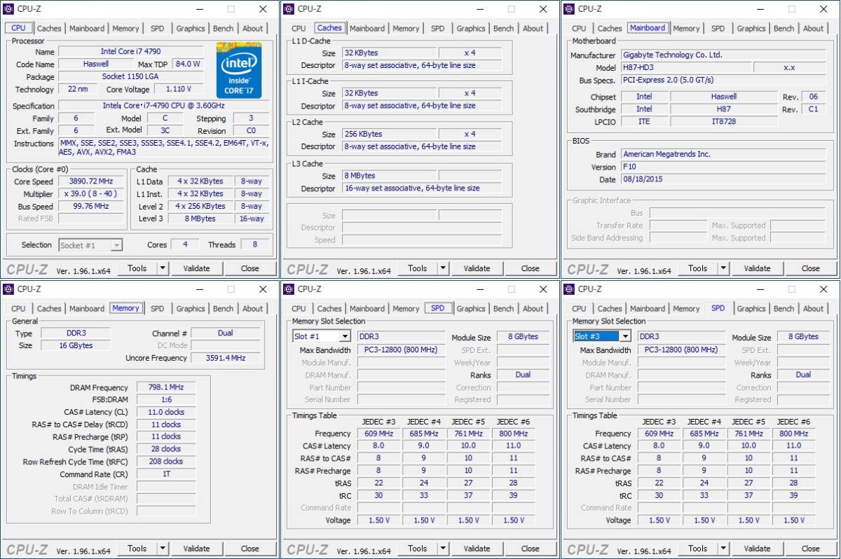This screenshot has height=559, width=841.
Task: Expand the Slot #1 memory slot combo box
Action: click(344, 337)
